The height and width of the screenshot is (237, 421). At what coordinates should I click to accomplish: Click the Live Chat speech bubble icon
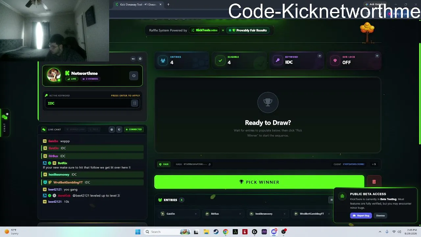44,129
